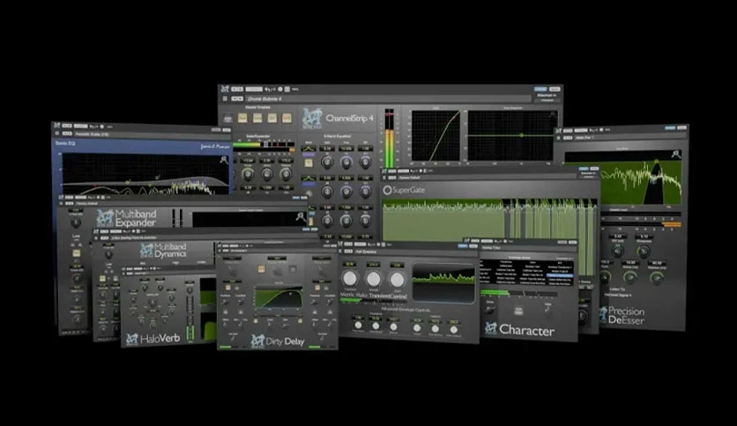Click the blue button at ChannelStrip header's top right
The width and height of the screenshot is (737, 426).
coord(540,89)
